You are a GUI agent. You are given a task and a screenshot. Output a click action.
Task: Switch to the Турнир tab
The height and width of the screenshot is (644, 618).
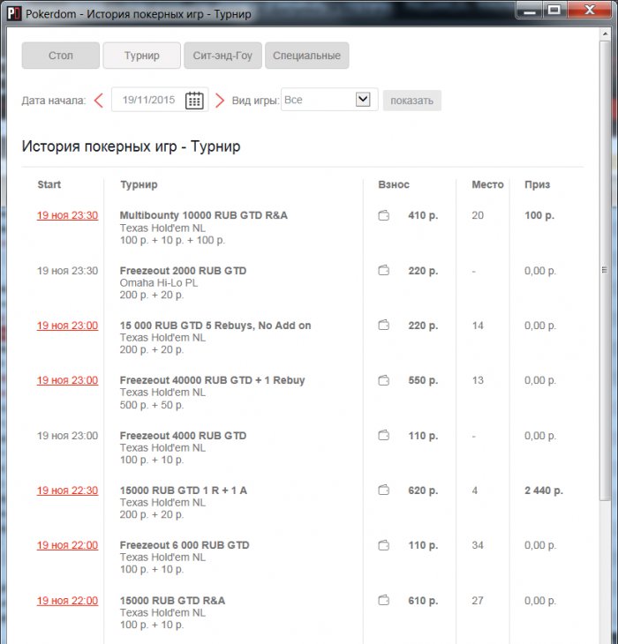(142, 56)
